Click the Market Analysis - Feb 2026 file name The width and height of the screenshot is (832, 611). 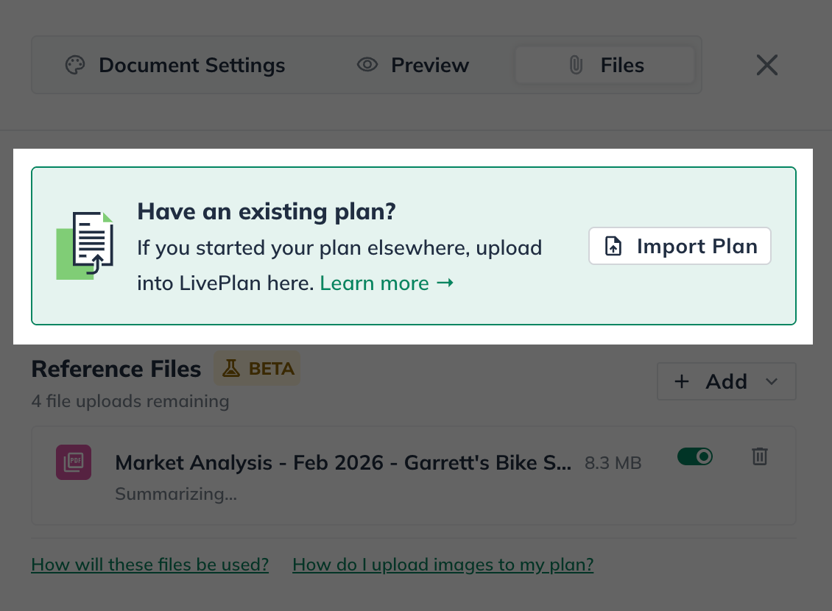click(343, 462)
